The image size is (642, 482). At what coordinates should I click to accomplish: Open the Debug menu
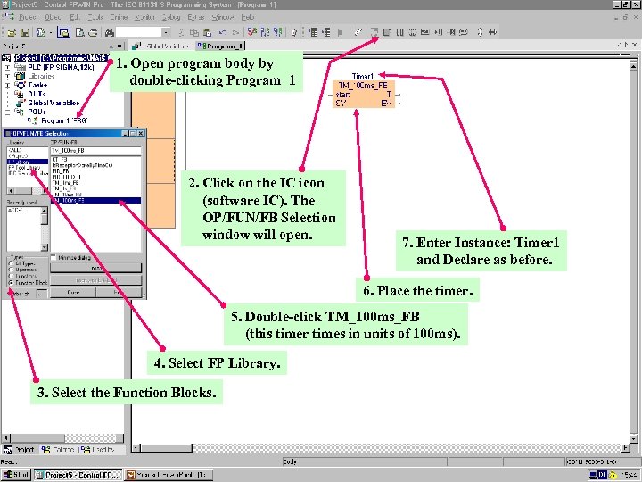point(170,17)
